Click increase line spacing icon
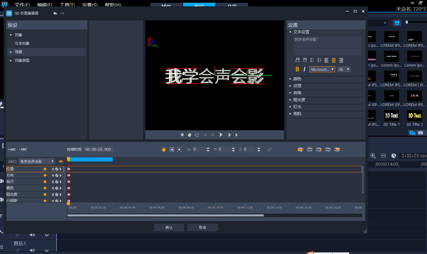 (312, 60)
